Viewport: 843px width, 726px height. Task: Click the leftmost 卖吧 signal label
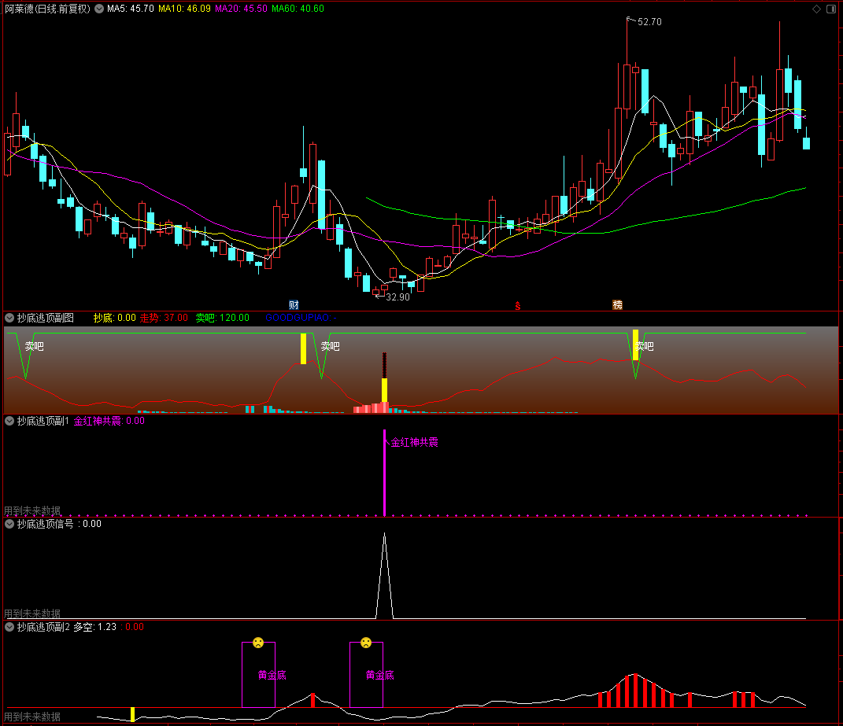[35, 347]
